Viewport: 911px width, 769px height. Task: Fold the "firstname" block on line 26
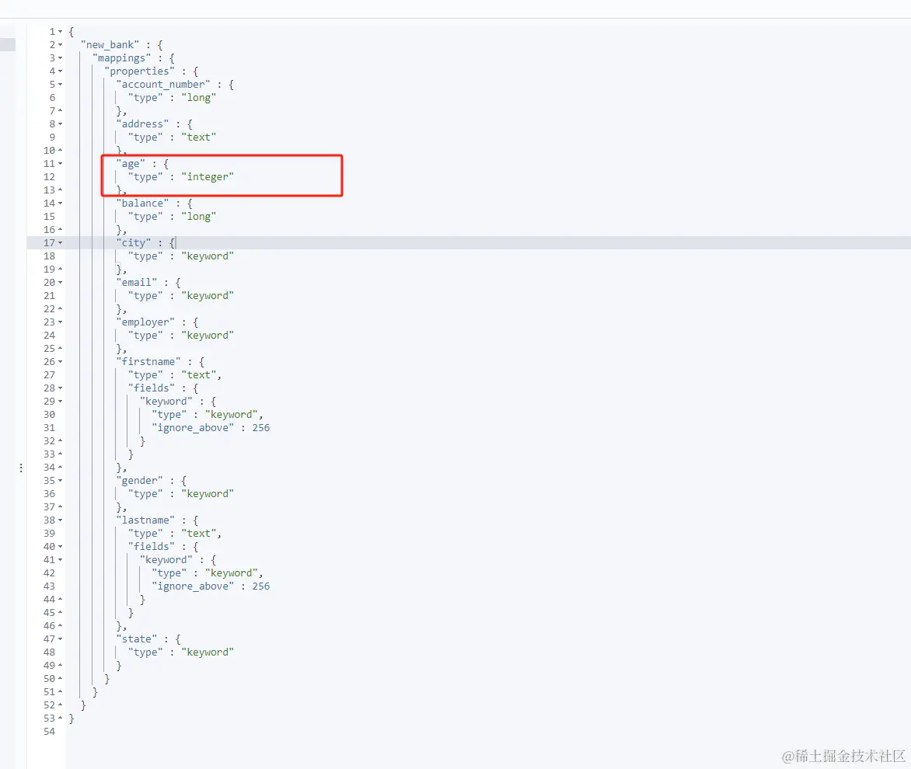coord(61,361)
